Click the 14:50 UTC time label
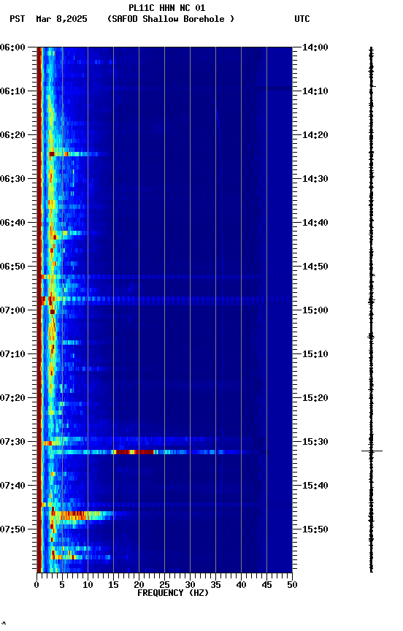 pos(315,267)
